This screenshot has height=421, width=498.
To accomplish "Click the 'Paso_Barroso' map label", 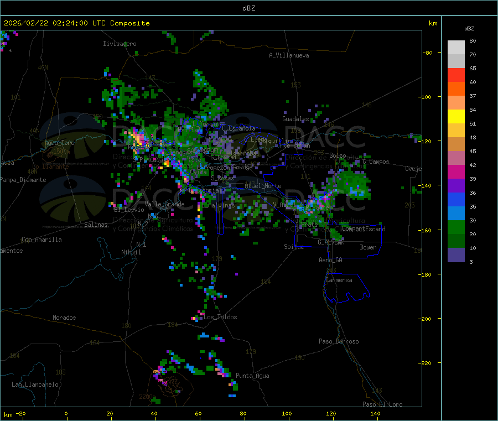I will [339, 341].
